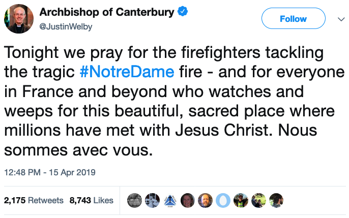The height and width of the screenshot is (218, 349).
Task: View the 2,175 Retweets list
Action: tap(34, 200)
